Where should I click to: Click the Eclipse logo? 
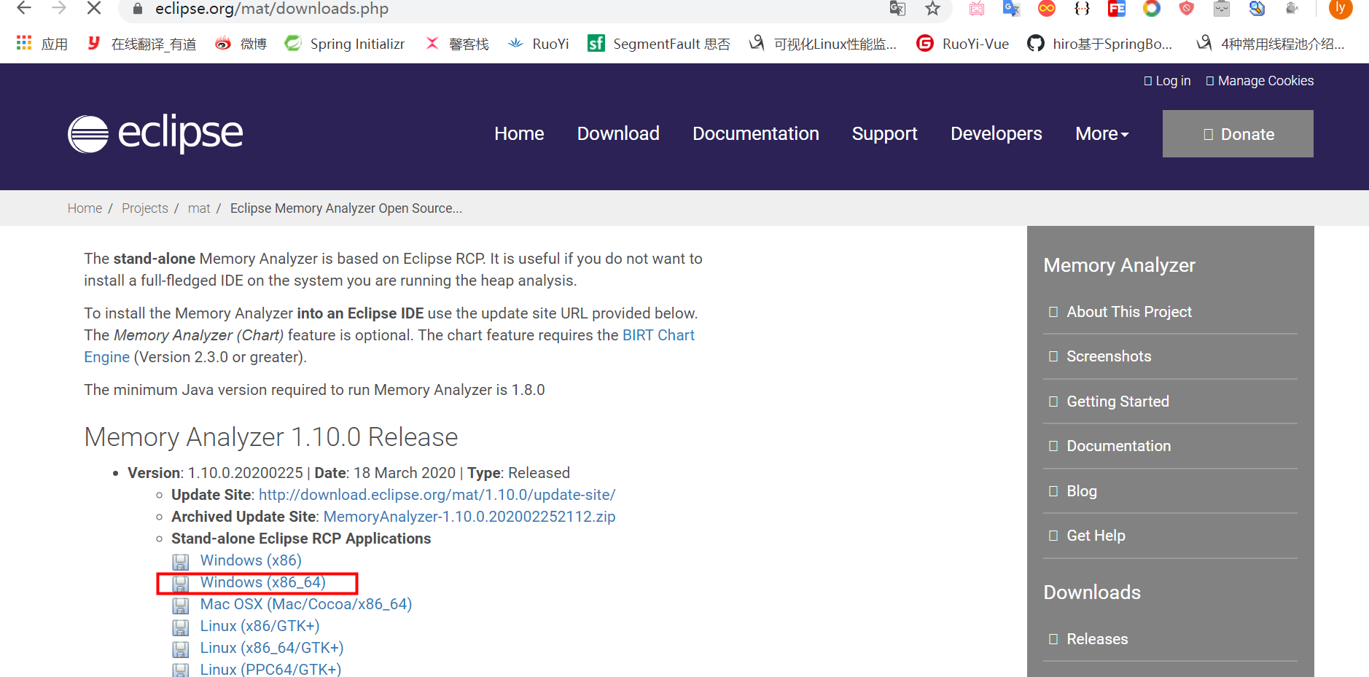pyautogui.click(x=155, y=133)
